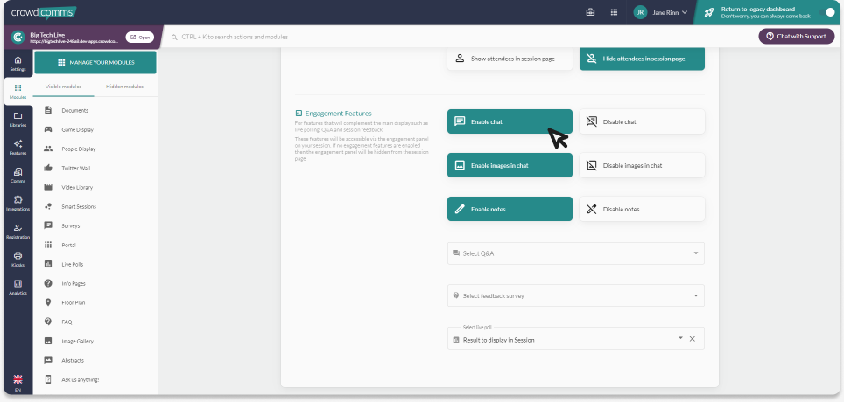844x402 pixels.
Task: Open the Integrations sidebar icon
Action: point(18,203)
